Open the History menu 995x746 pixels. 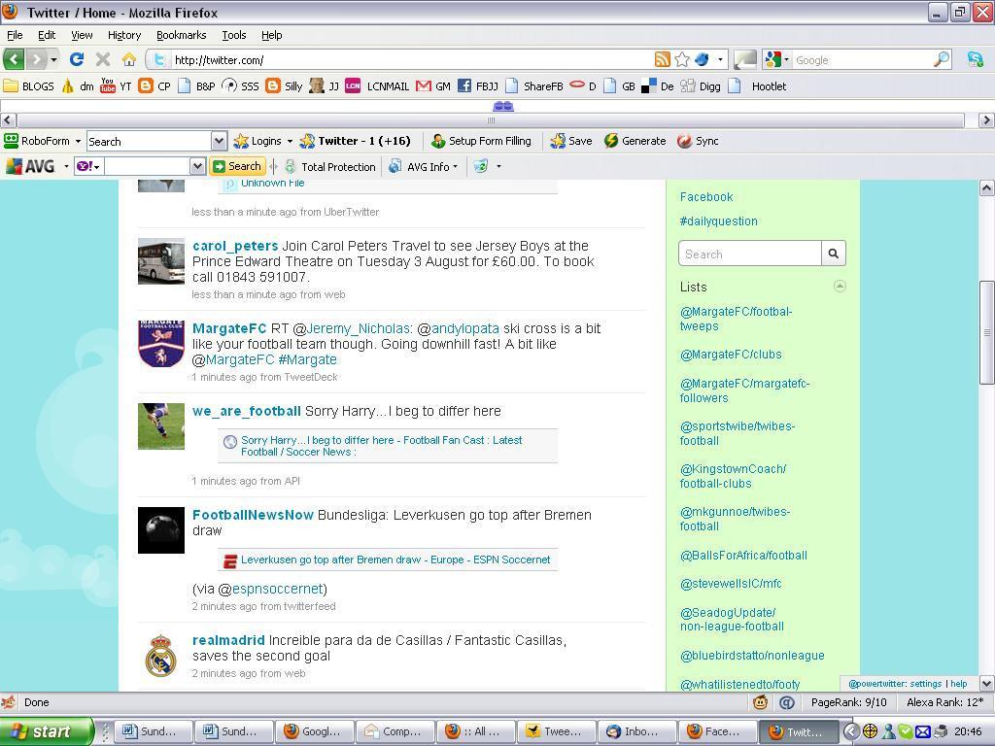[x=123, y=35]
